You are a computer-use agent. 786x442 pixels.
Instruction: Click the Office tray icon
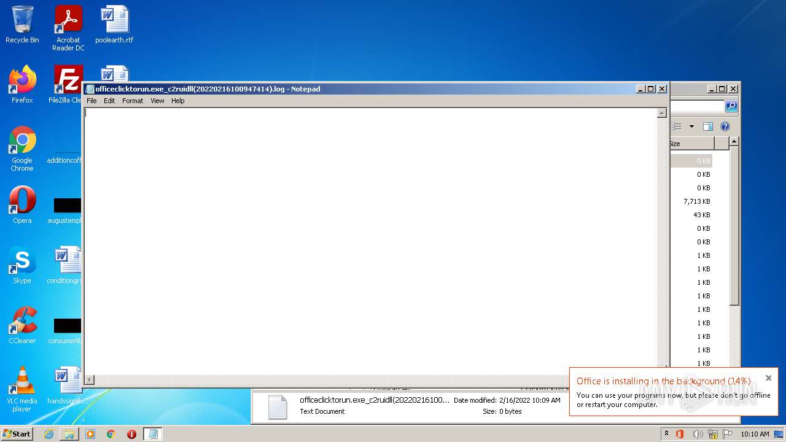[680, 434]
